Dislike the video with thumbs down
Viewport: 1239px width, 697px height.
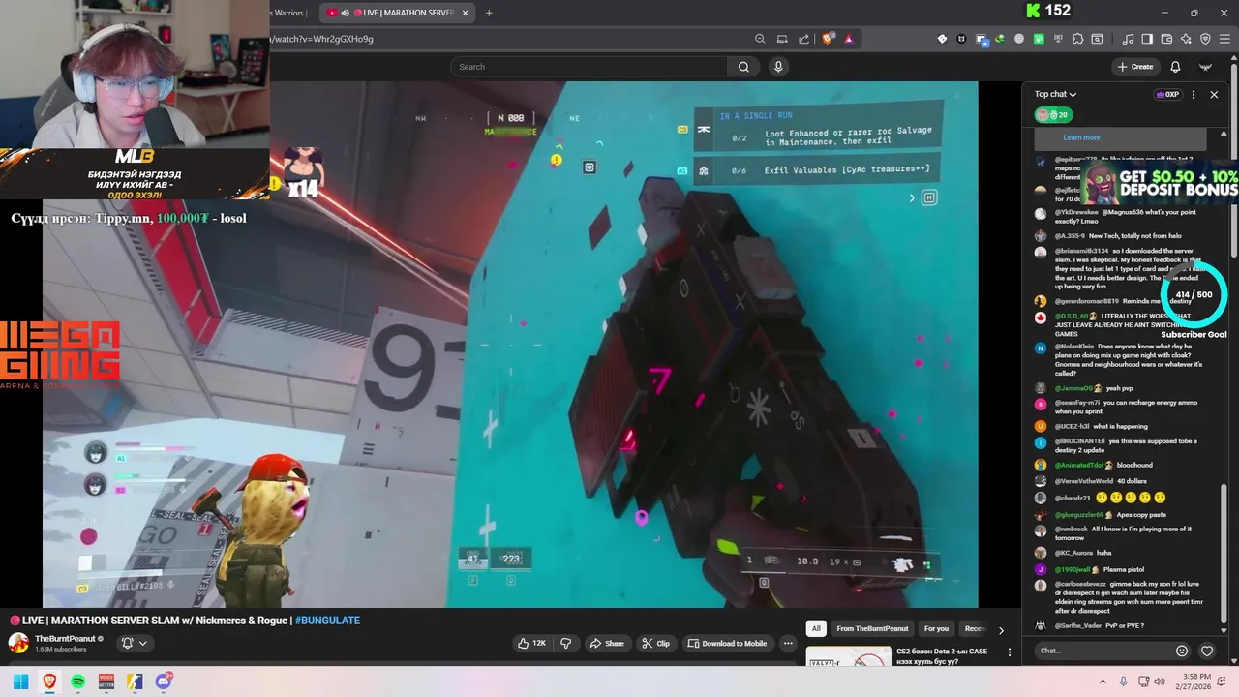tap(566, 643)
